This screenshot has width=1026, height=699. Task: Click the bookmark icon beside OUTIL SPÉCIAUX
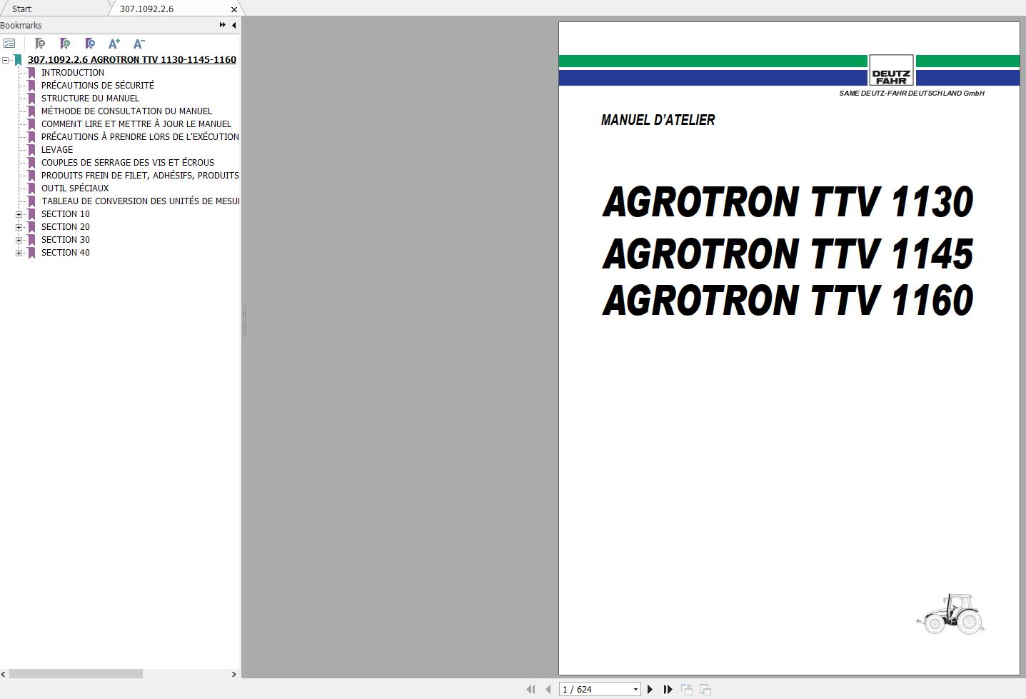pos(31,188)
